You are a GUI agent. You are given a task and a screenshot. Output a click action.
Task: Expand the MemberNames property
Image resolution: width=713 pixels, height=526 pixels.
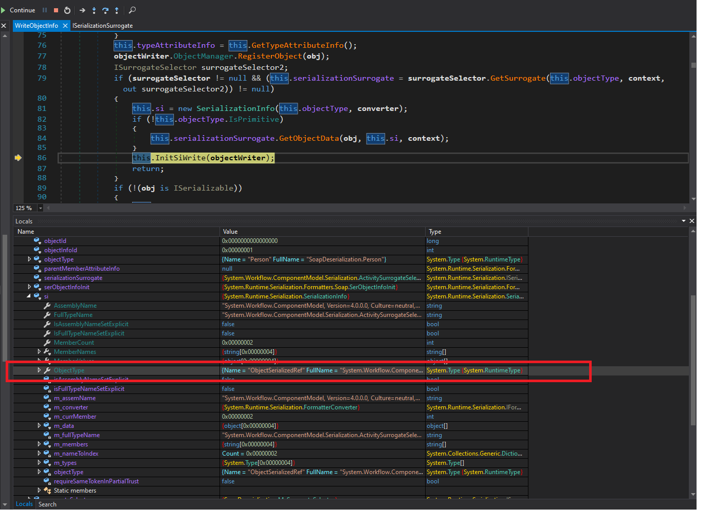[x=39, y=352]
